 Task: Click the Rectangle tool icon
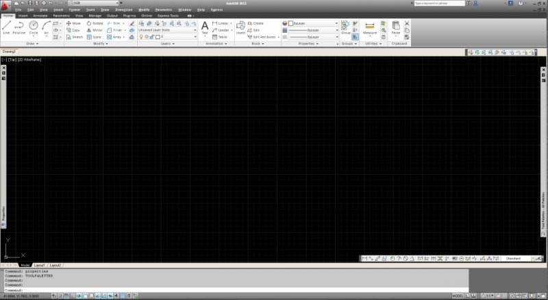click(55, 23)
